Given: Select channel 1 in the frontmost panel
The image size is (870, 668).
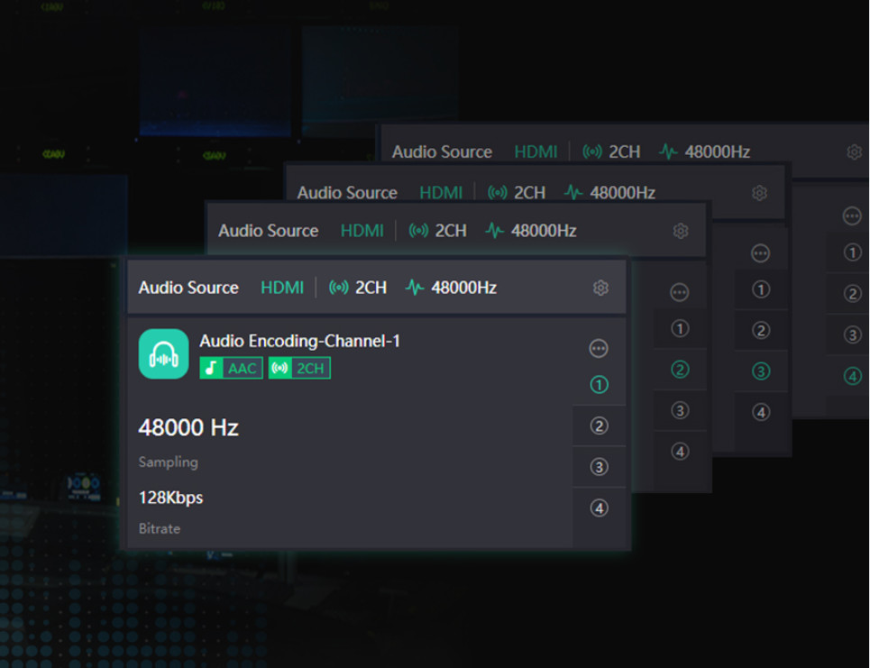Looking at the screenshot, I should point(599,385).
